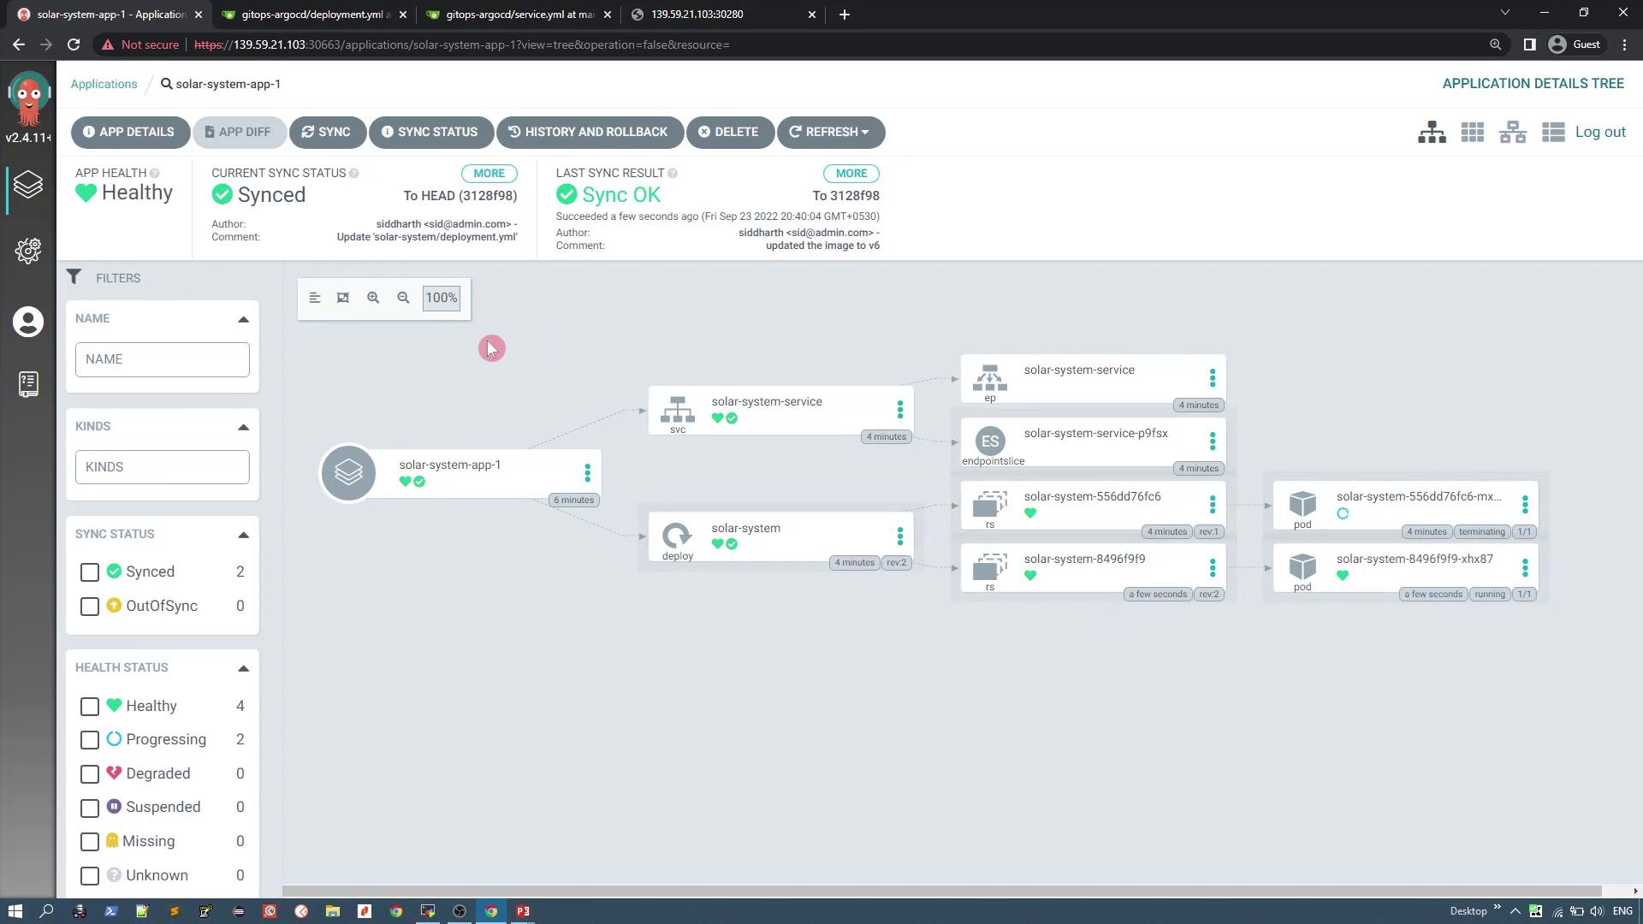Switch to the network view icon
Viewport: 1643px width, 924px height.
pyautogui.click(x=1512, y=133)
